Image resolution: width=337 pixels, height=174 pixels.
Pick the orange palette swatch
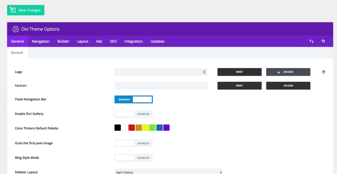(x=139, y=128)
